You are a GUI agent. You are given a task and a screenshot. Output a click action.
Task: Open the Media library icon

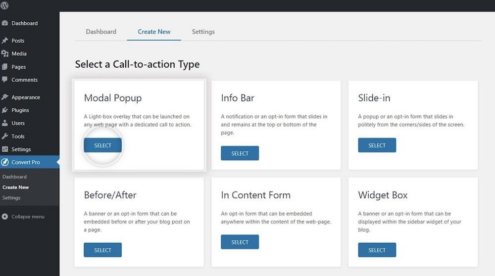5,53
